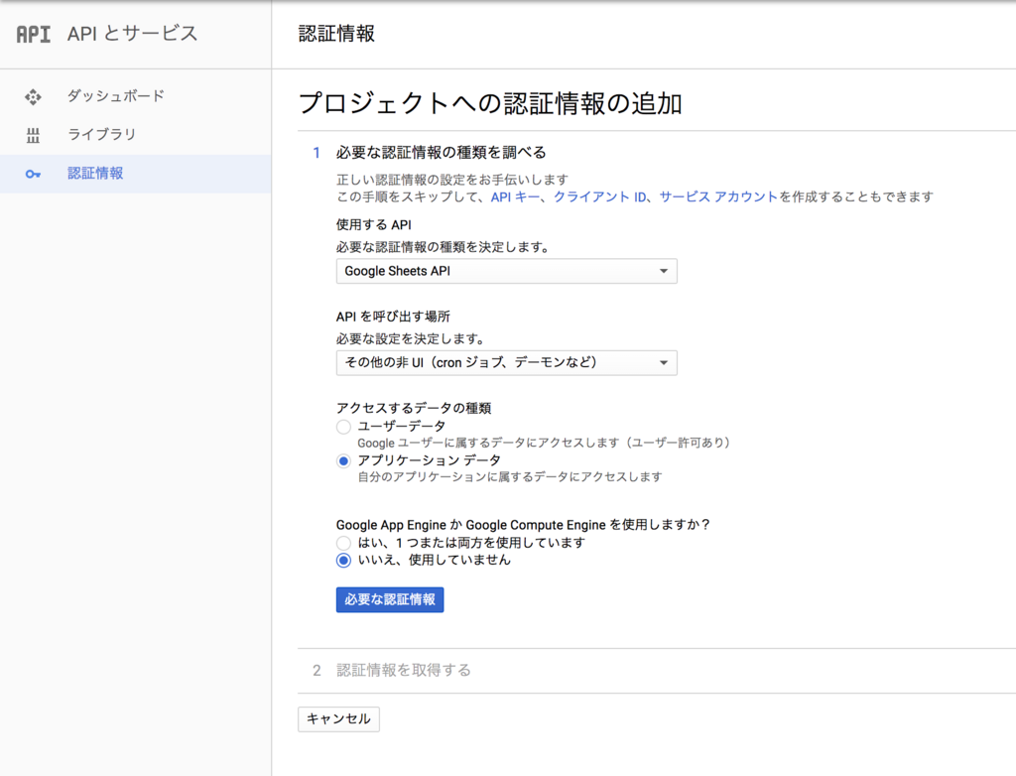Image resolution: width=1016 pixels, height=776 pixels.
Task: Click the API logo icon
Action: (x=33, y=34)
